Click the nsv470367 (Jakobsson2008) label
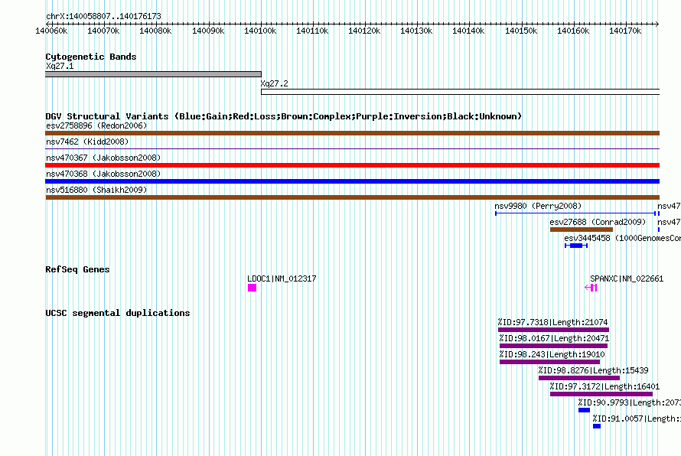 (103, 158)
